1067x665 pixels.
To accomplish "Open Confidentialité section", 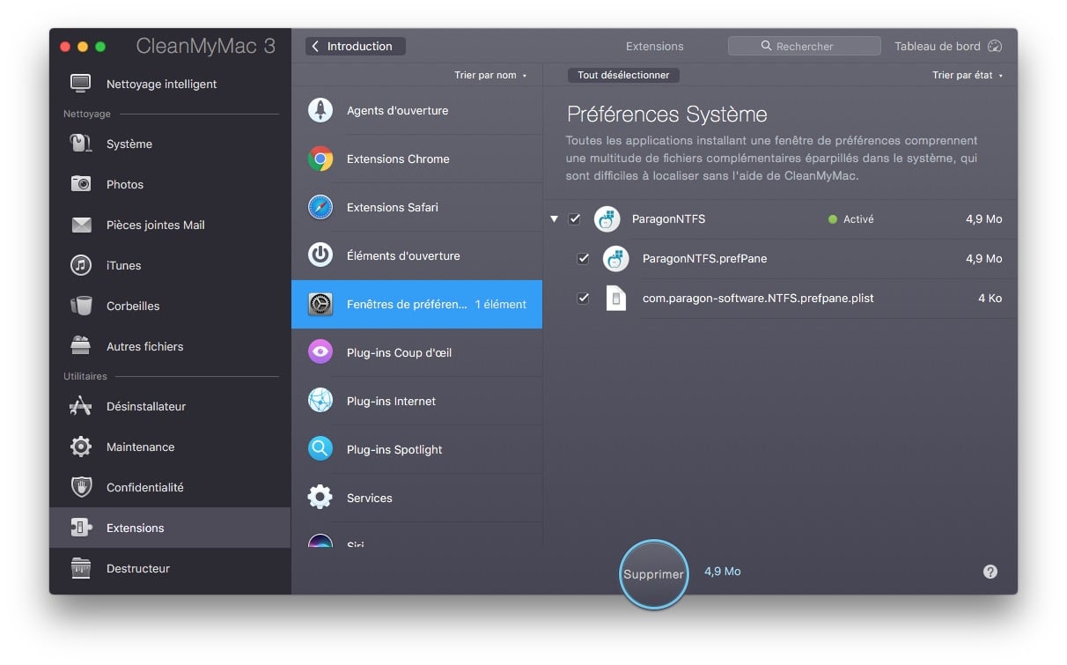I will 170,487.
